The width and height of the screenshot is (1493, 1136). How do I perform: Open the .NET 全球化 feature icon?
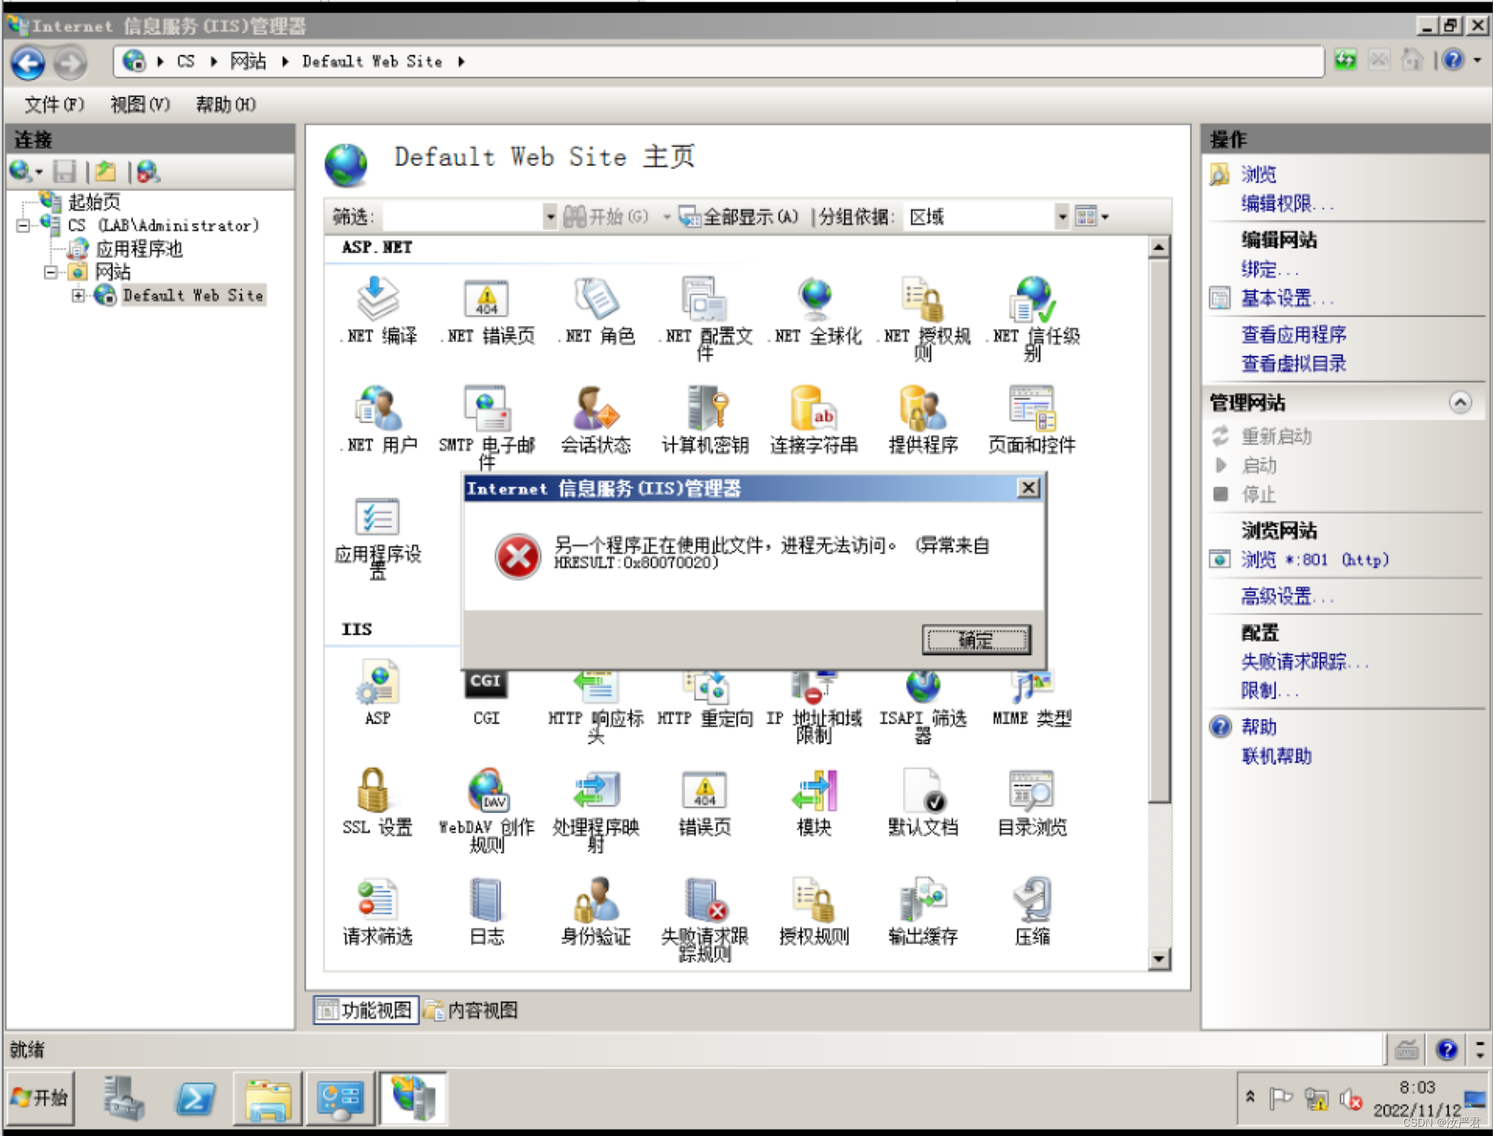pyautogui.click(x=815, y=299)
